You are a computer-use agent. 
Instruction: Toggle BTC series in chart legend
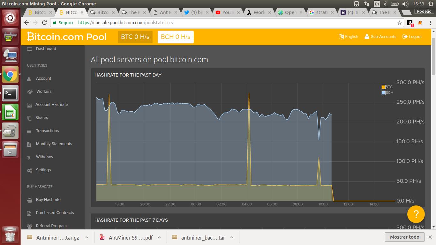point(387,87)
